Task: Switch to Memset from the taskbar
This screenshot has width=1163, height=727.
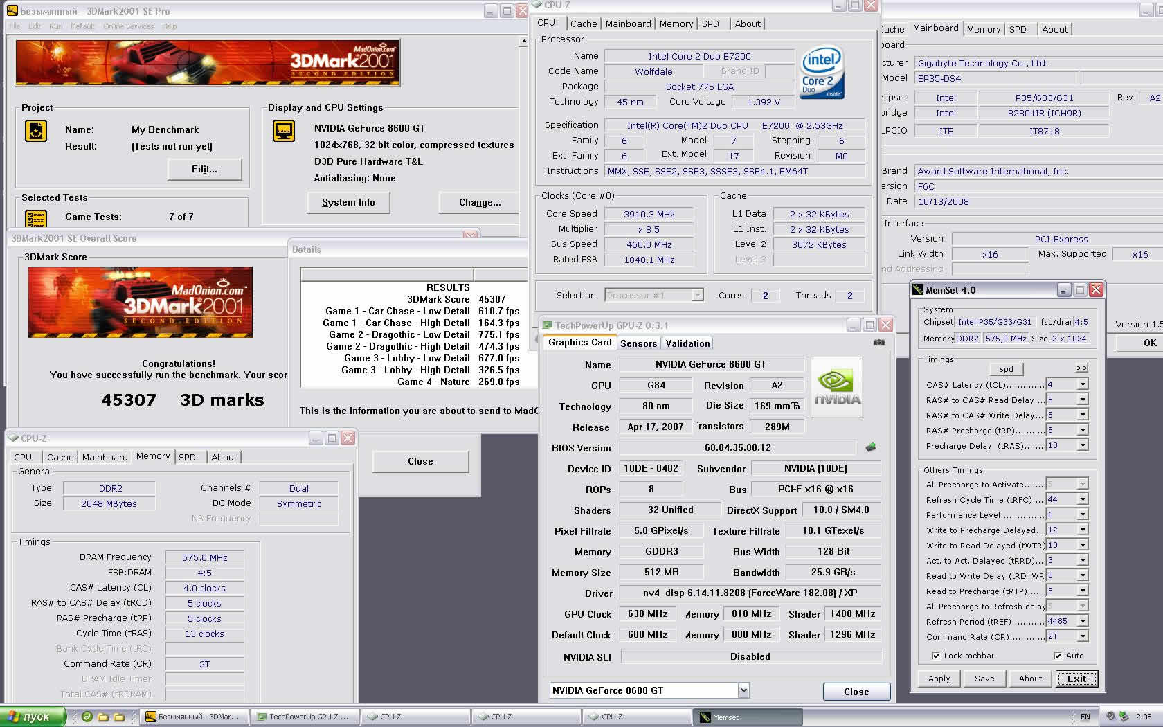Action: [x=748, y=717]
